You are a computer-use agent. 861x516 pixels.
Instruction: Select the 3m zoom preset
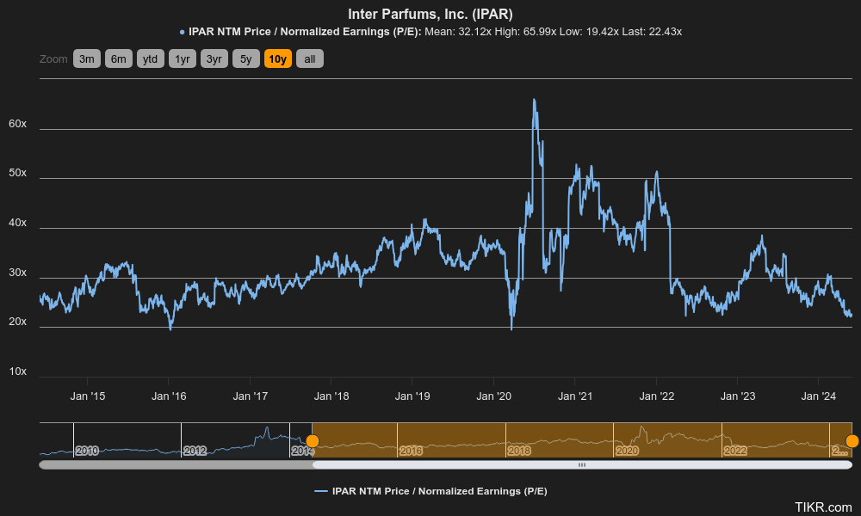click(86, 58)
